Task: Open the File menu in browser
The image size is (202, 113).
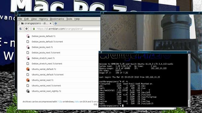Action: pyautogui.click(x=20, y=19)
